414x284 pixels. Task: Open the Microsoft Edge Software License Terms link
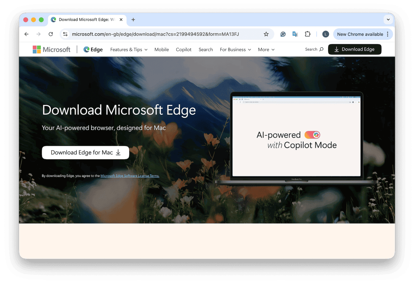[x=130, y=175]
